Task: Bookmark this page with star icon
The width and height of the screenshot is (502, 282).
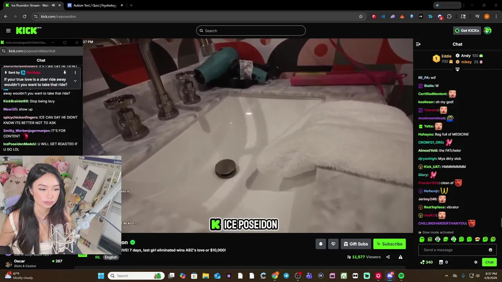Action: click(361, 16)
